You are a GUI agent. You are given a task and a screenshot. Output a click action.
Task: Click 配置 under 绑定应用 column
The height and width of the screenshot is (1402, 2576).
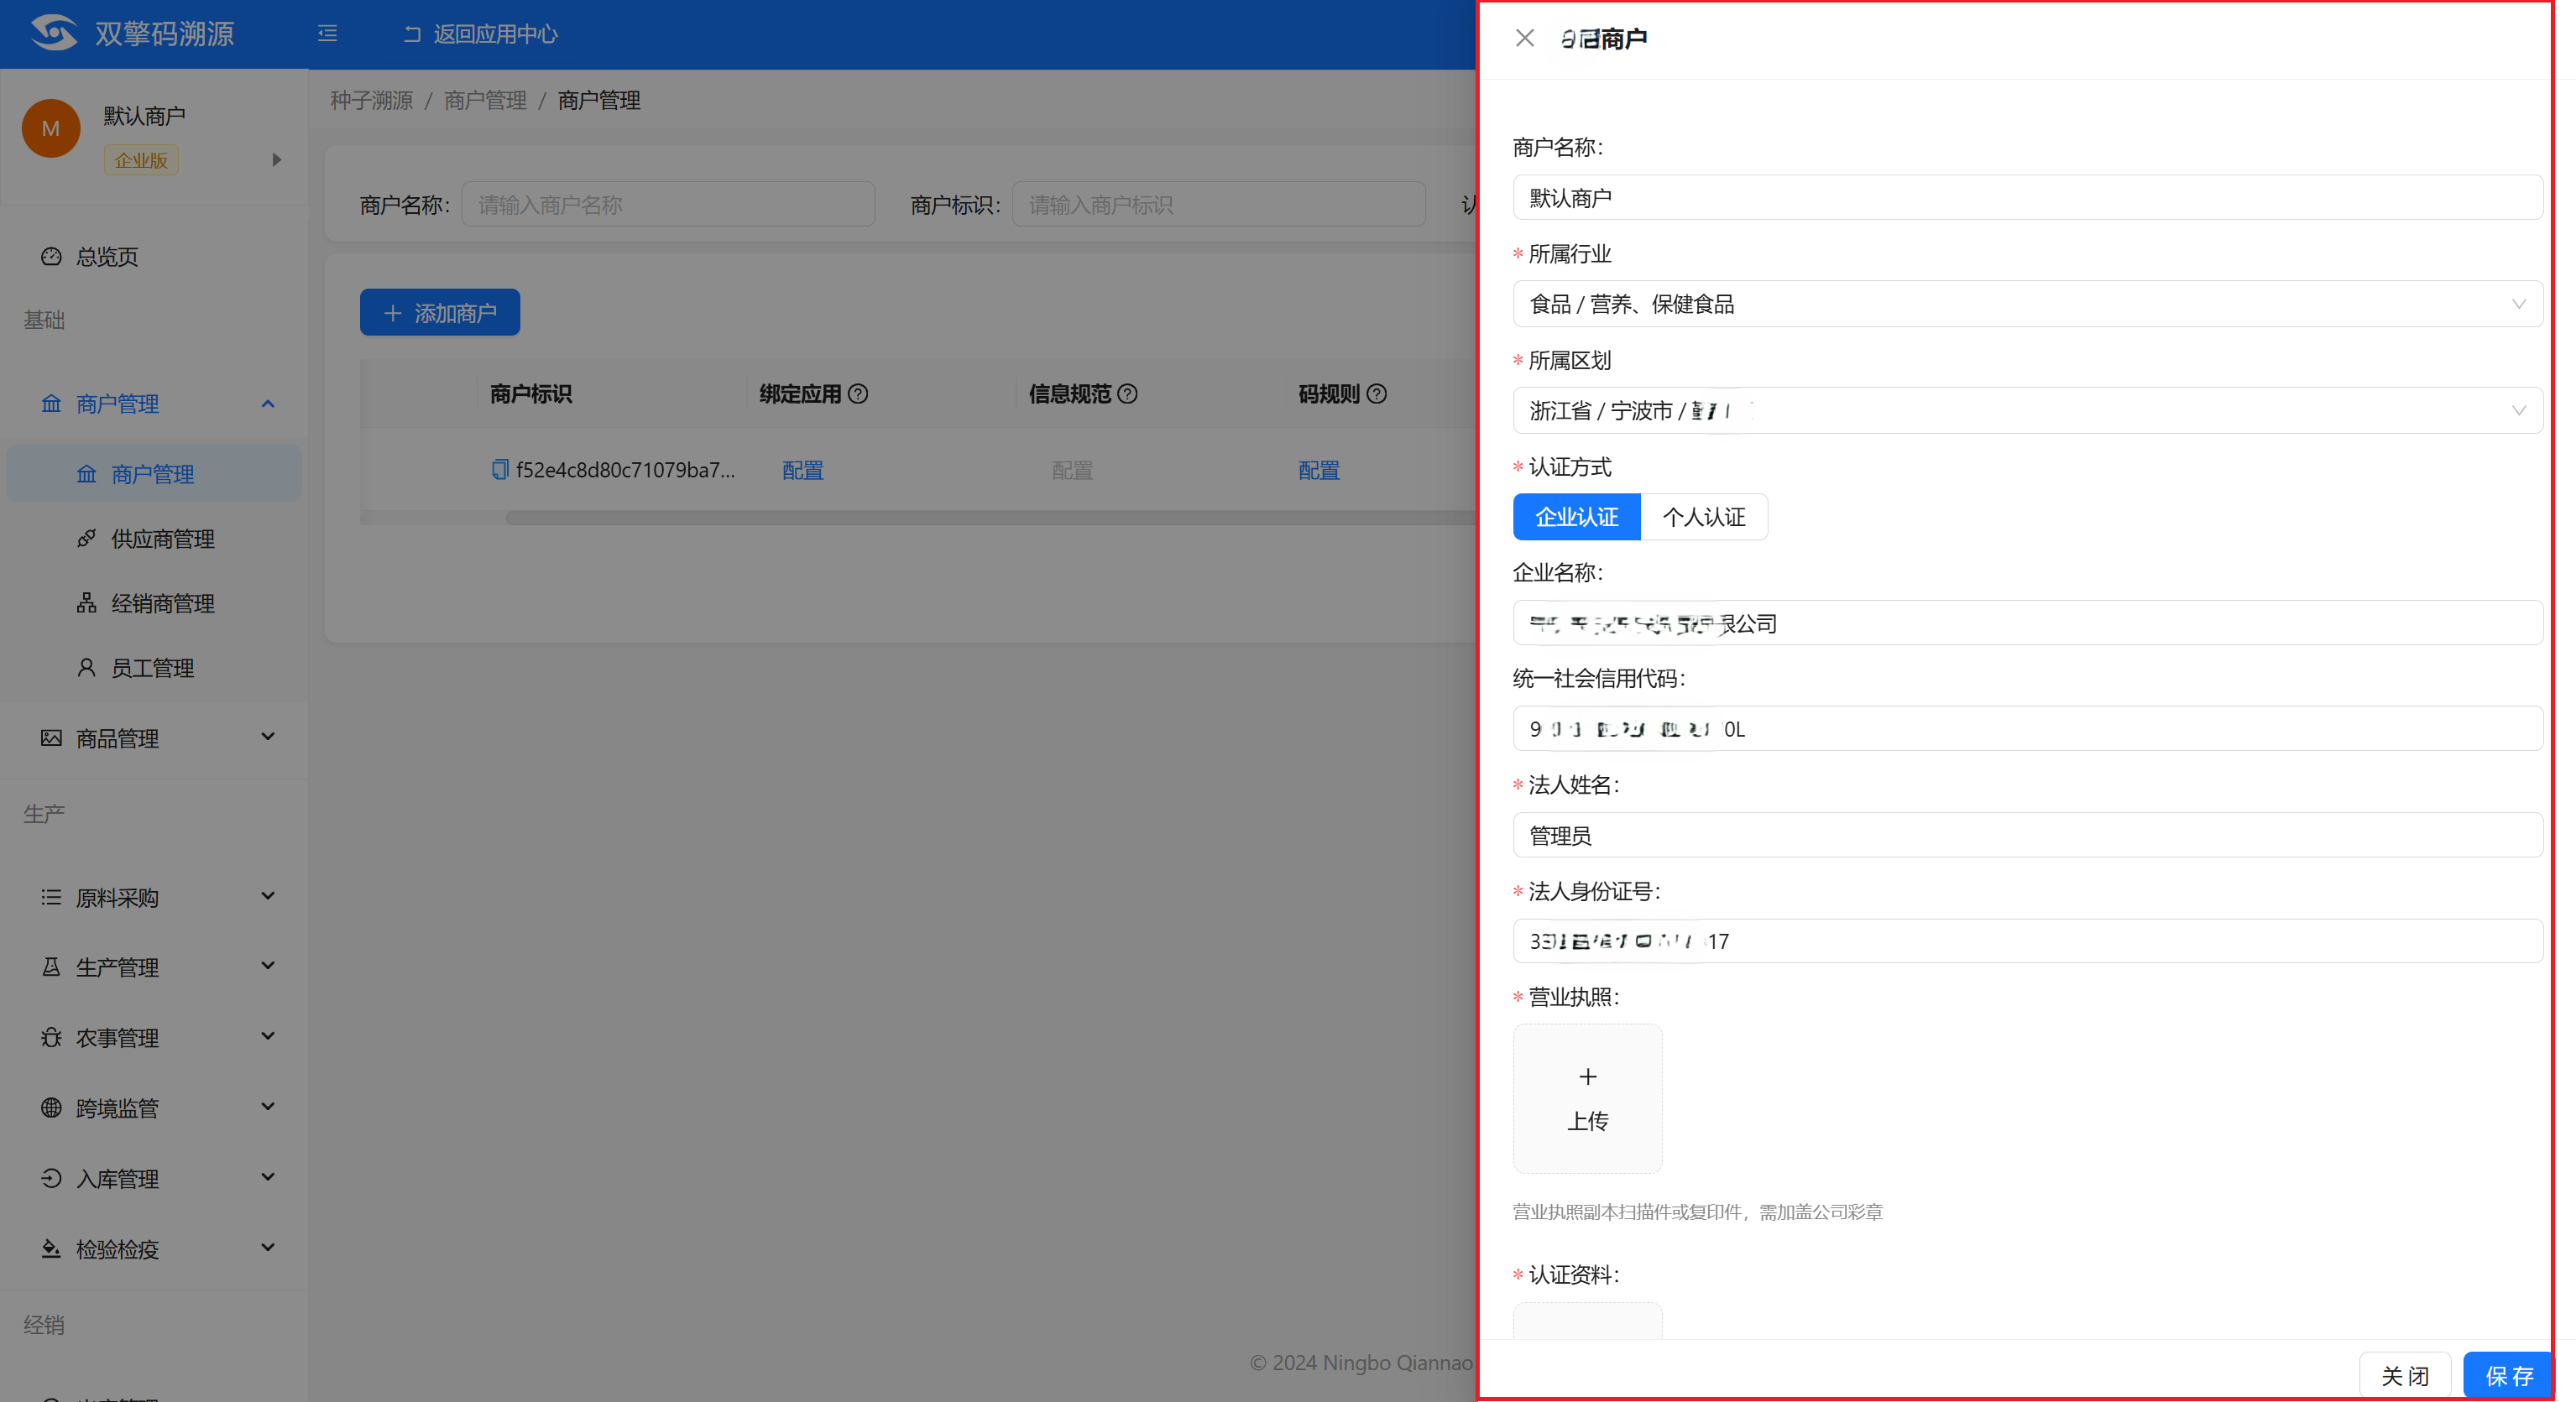click(x=803, y=471)
